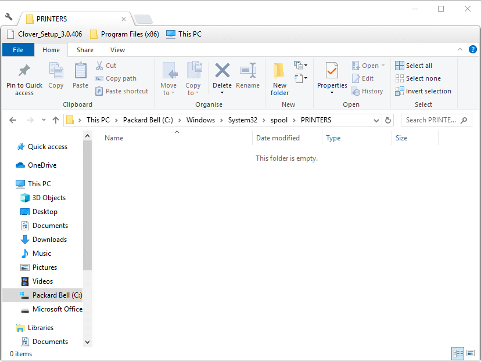Screen dimensions: 481x362
Task: Click the Delete X icon
Action: tap(222, 70)
